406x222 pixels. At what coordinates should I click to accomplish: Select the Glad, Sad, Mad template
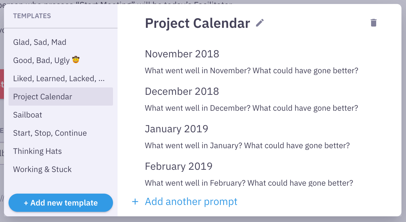point(40,42)
